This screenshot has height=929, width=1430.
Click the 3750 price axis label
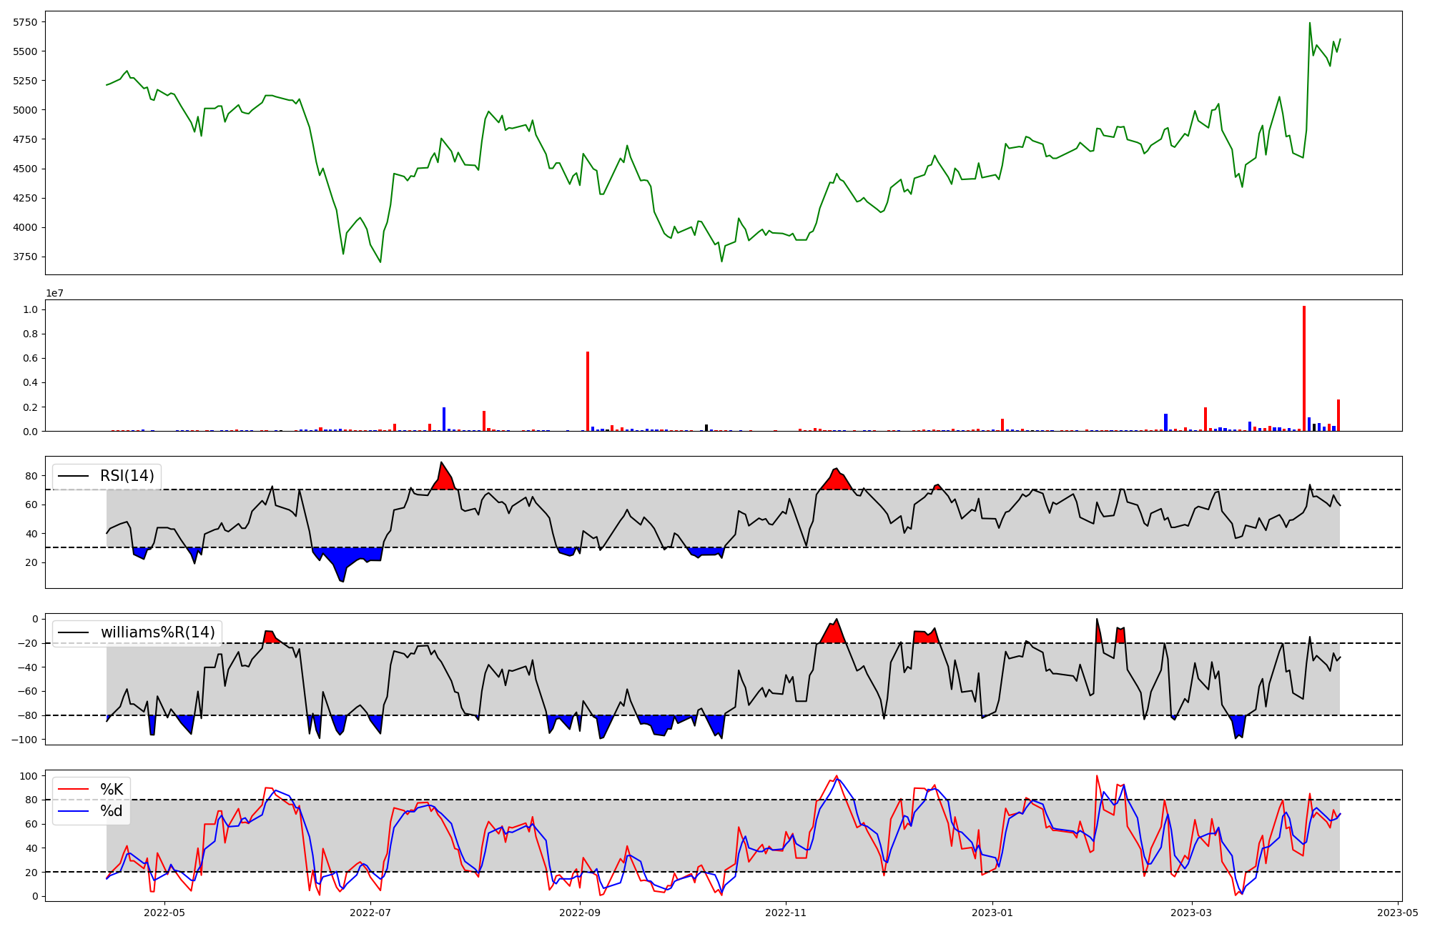tap(26, 257)
